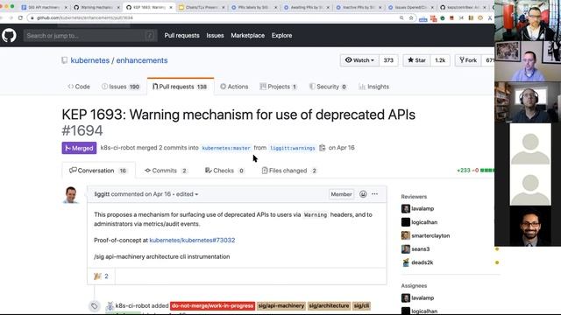Expand the 'edited' history dropdown

(x=187, y=194)
